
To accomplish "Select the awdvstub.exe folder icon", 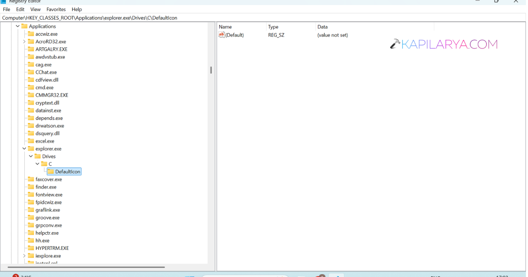I will coord(31,57).
